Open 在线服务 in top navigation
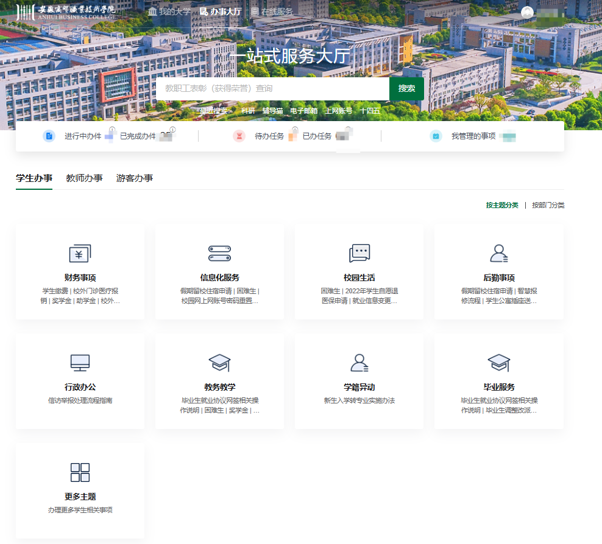The image size is (602, 544). [x=272, y=12]
